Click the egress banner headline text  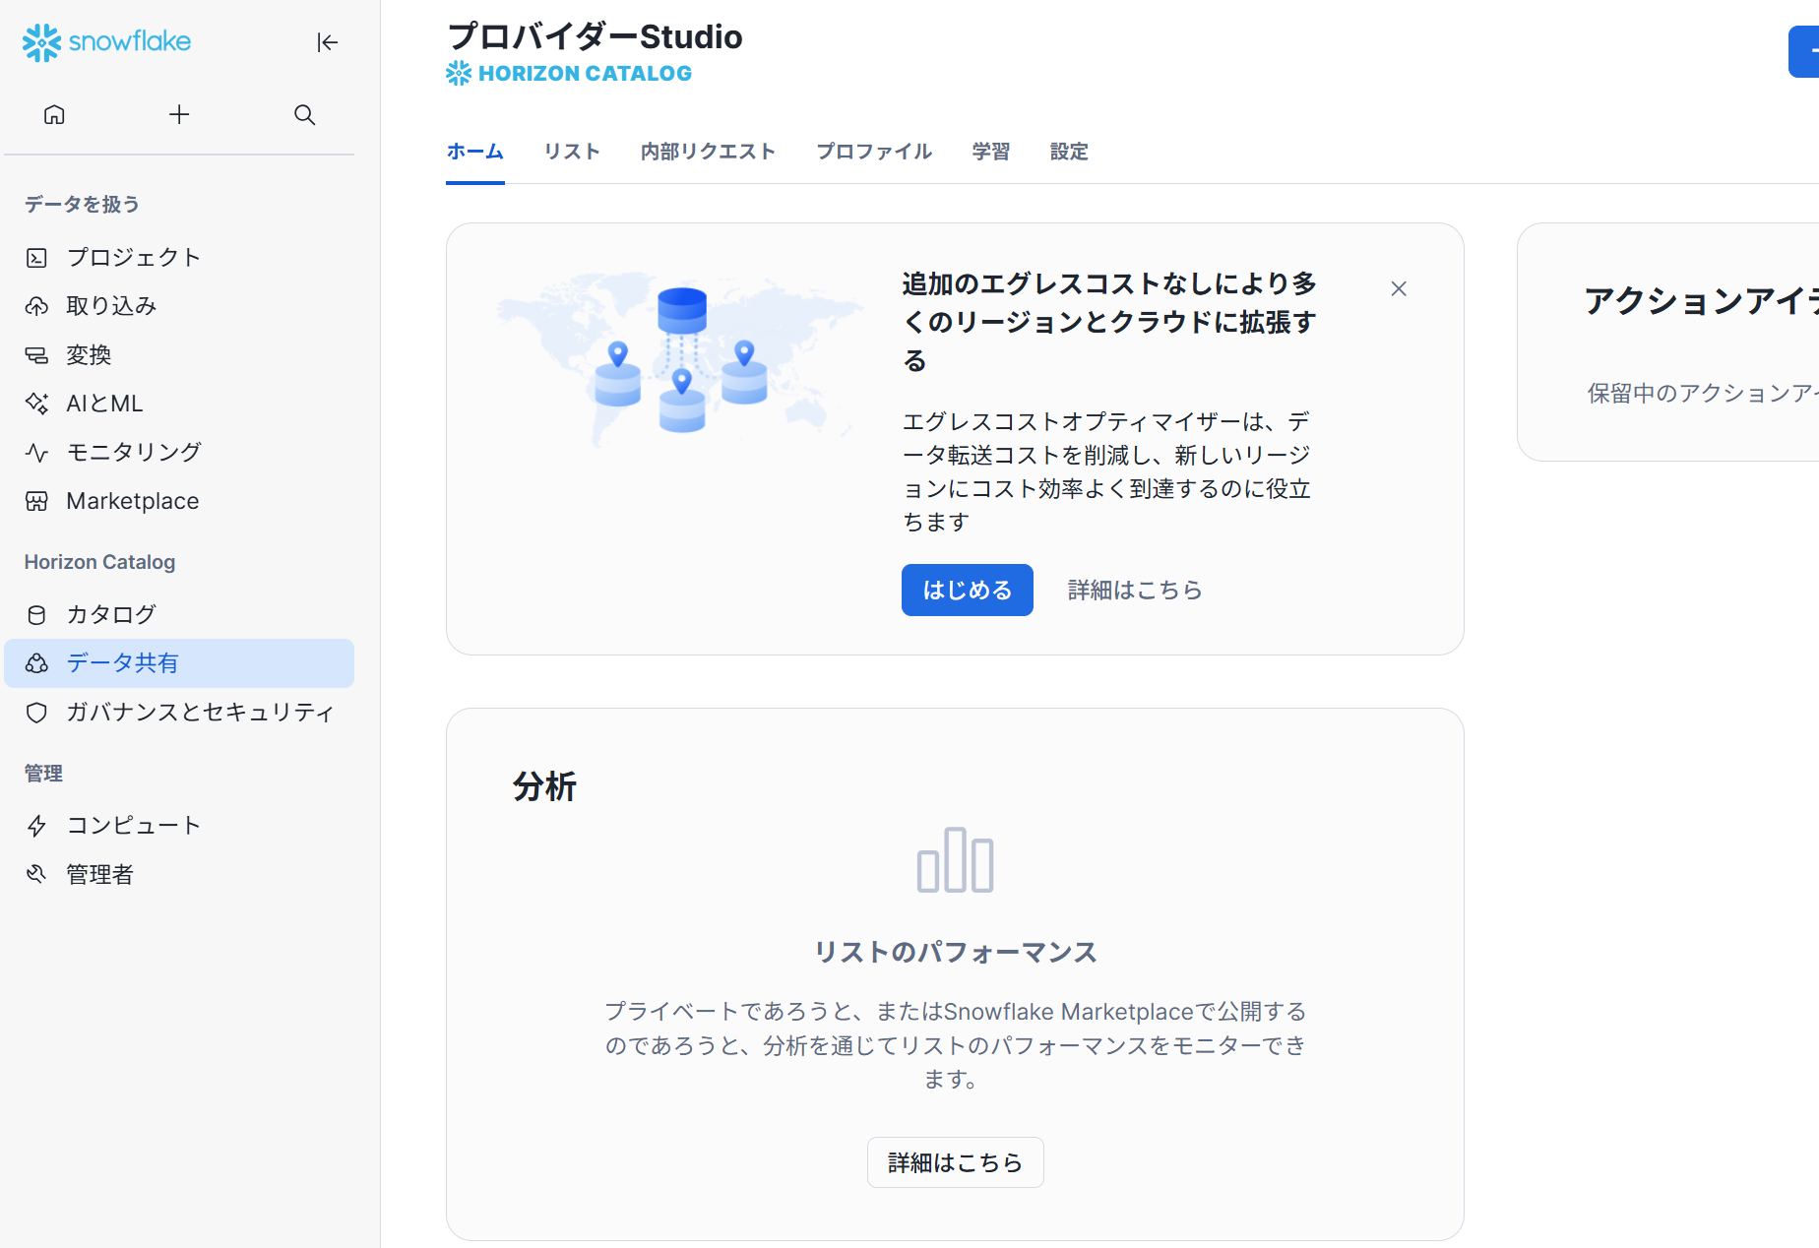click(x=1109, y=322)
